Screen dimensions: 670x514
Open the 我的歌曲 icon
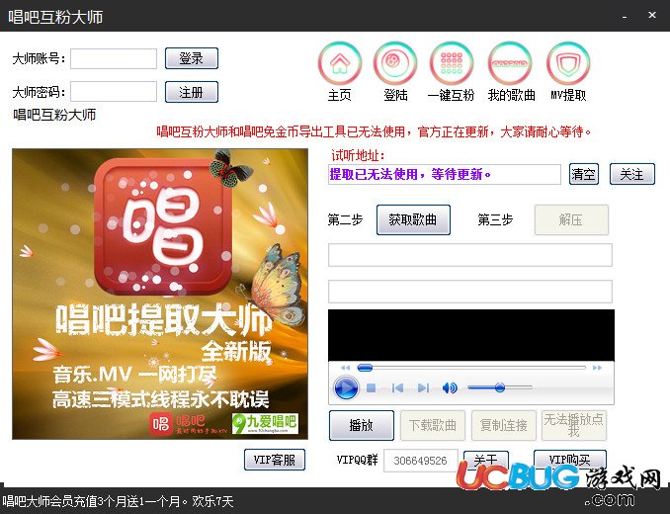(x=510, y=63)
